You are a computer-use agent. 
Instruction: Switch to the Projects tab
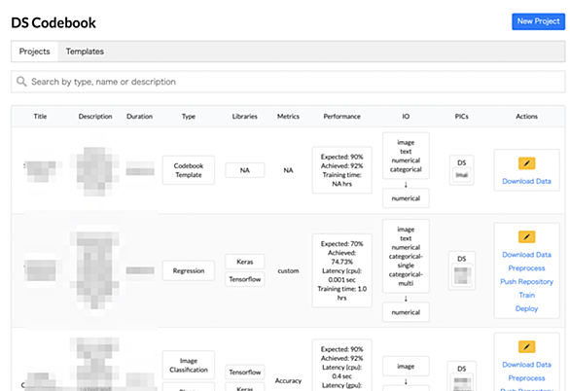(35, 52)
